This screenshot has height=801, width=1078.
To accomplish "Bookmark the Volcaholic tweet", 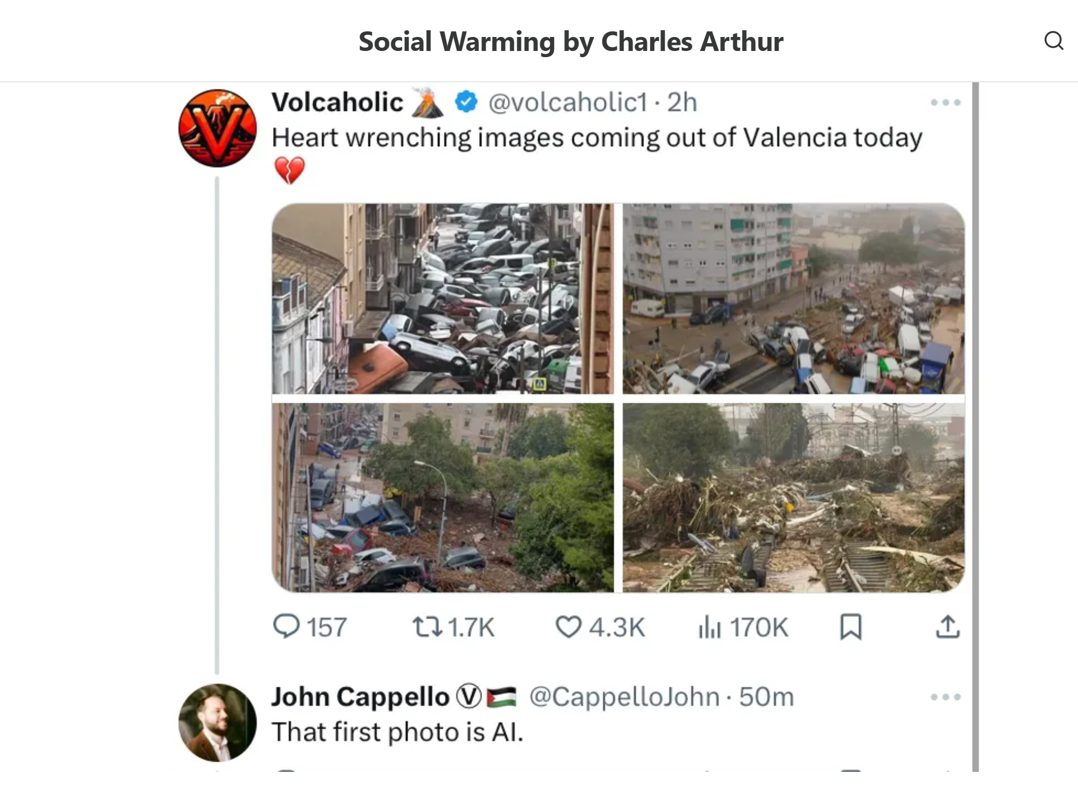I will pos(850,627).
